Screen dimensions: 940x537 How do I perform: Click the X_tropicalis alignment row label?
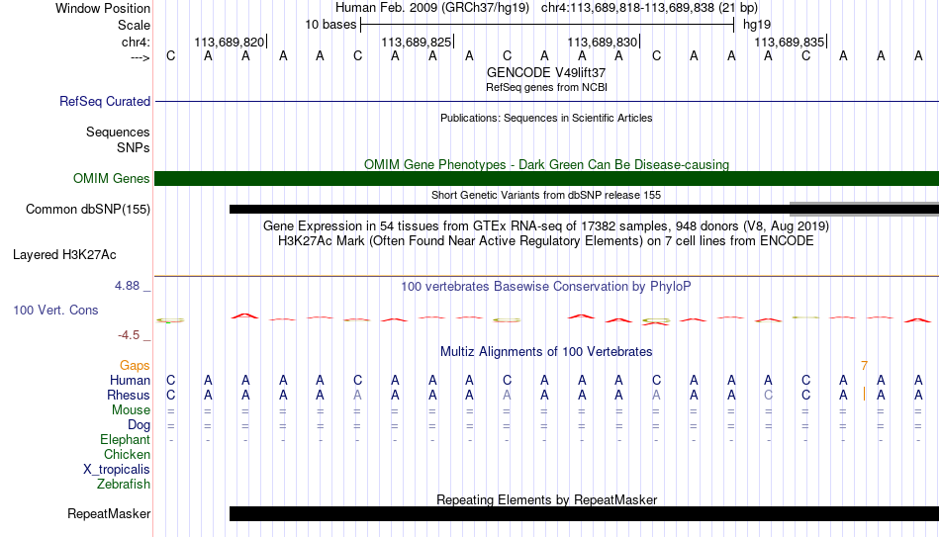pyautogui.click(x=117, y=470)
